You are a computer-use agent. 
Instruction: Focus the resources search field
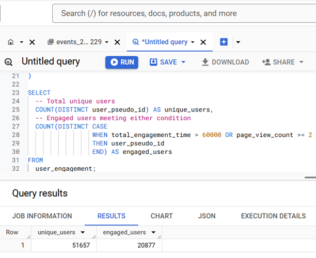(x=184, y=13)
